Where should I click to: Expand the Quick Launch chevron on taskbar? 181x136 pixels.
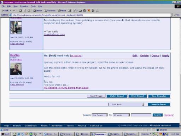(x=40, y=134)
